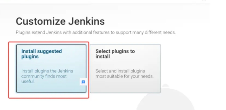Click the 'Select plugins to install' bold title
226x110 pixels.
(x=115, y=54)
